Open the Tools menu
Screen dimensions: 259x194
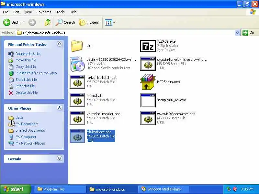click(61, 12)
